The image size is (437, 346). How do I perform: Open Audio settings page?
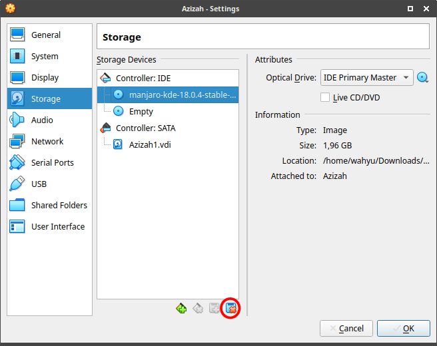tap(42, 120)
